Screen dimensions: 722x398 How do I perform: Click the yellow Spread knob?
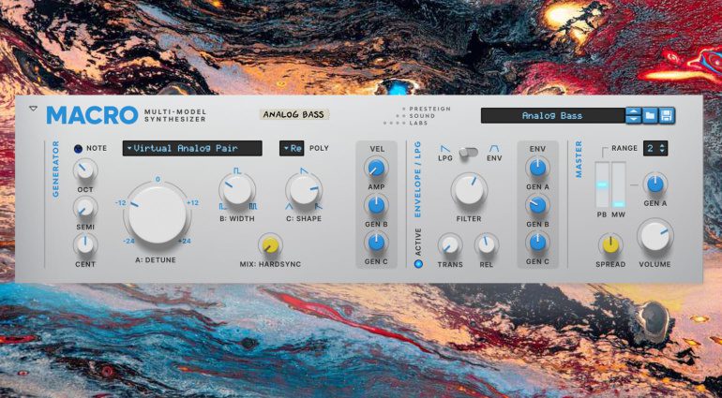(610, 244)
